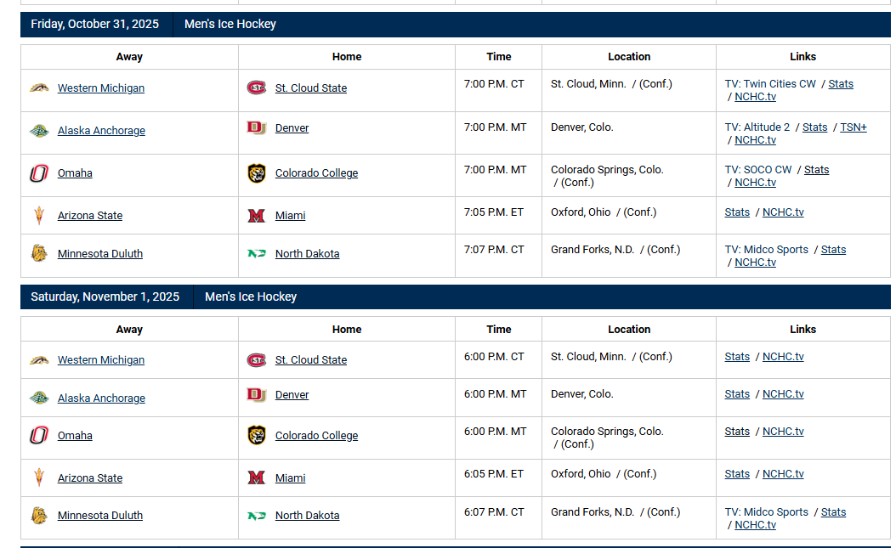Image resolution: width=896 pixels, height=548 pixels.
Task: Click Western Michigan logo in Friday's games
Action: pyautogui.click(x=39, y=88)
